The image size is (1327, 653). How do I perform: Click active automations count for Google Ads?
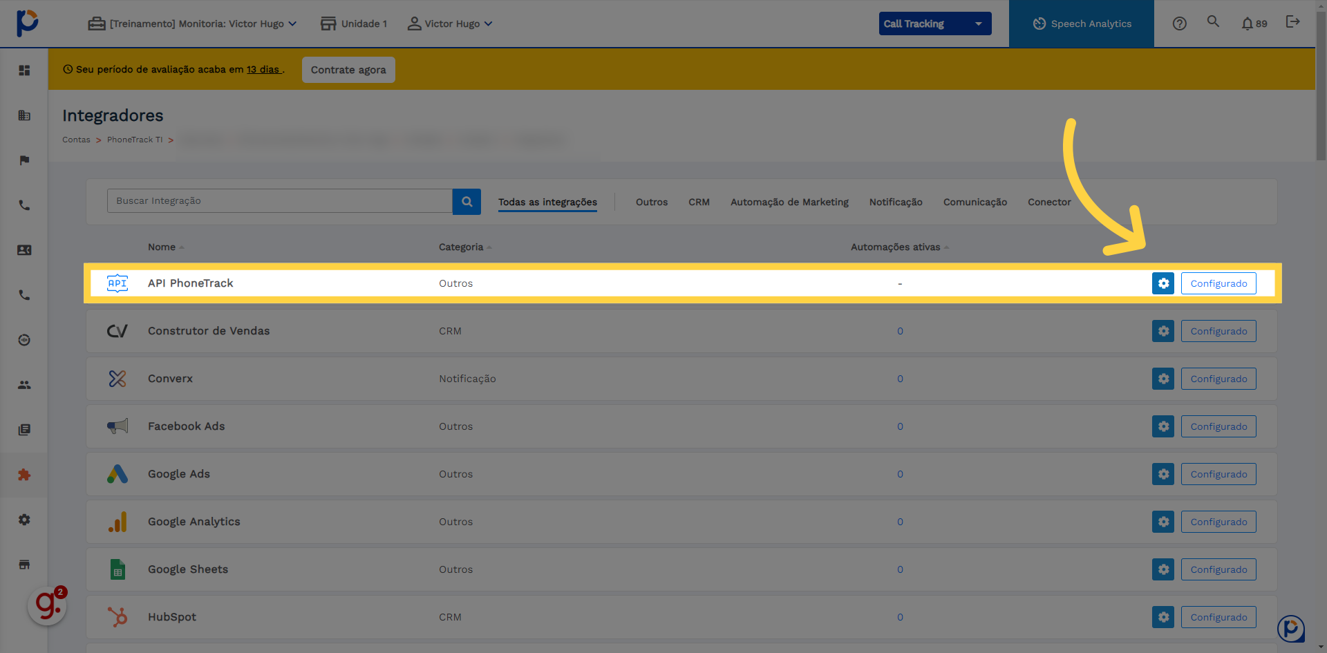(900, 474)
